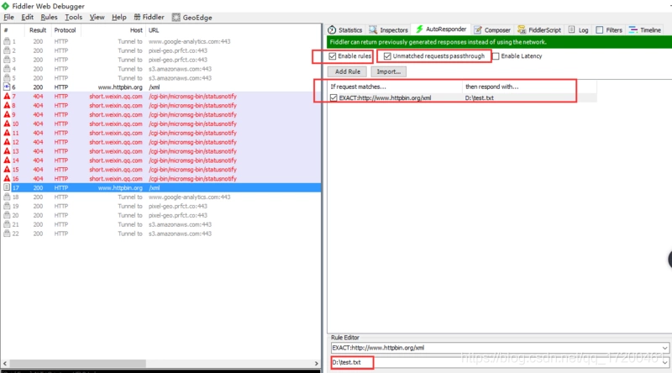The height and width of the screenshot is (373, 672).
Task: Toggle Unmatched requests passthrough checkbox
Action: 387,56
